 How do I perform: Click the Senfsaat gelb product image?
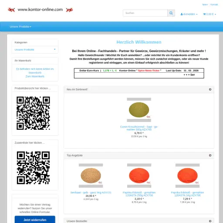(x=91, y=176)
